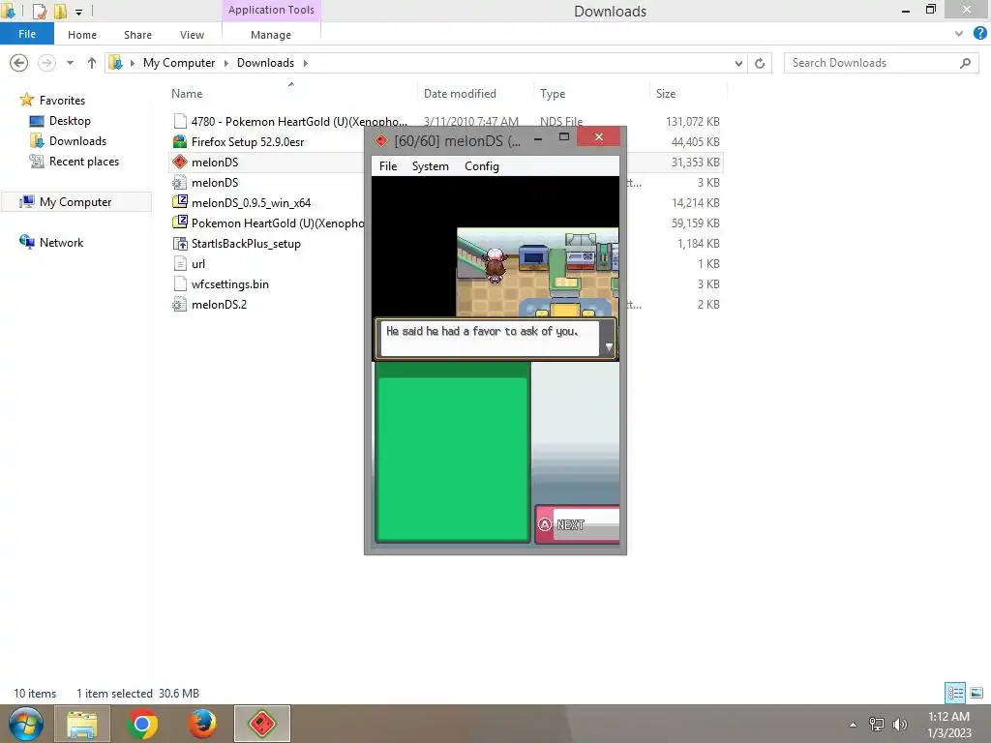Open the Share ribbon tab
Screen dimensions: 991x743
pyautogui.click(x=137, y=35)
